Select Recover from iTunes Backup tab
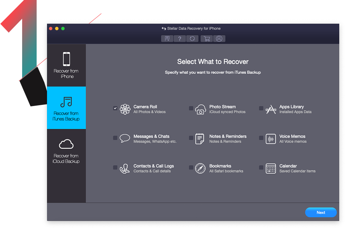The image size is (345, 228). pyautogui.click(x=66, y=108)
